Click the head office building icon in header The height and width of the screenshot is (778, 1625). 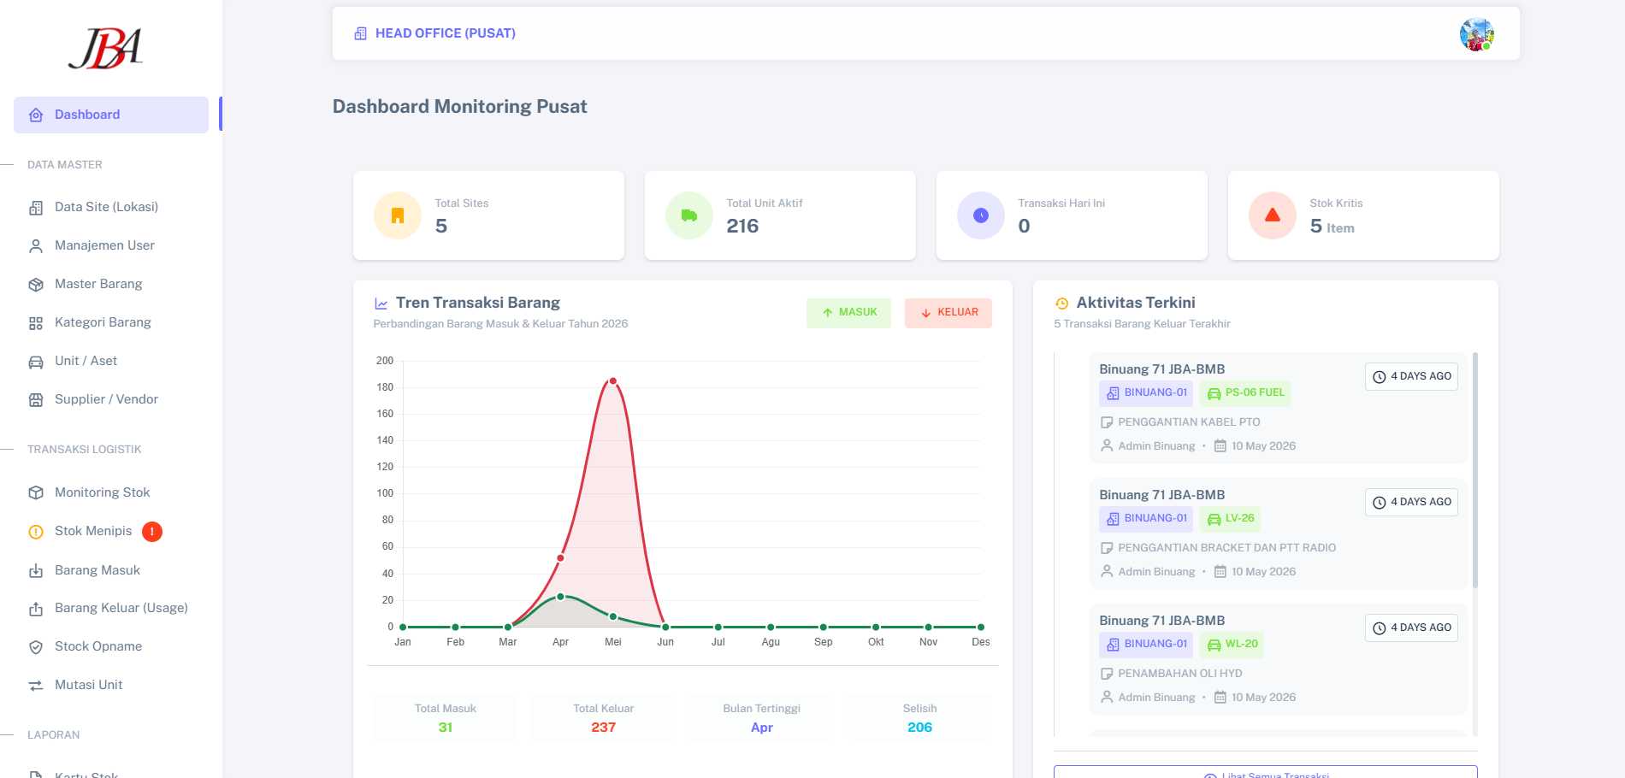(361, 33)
